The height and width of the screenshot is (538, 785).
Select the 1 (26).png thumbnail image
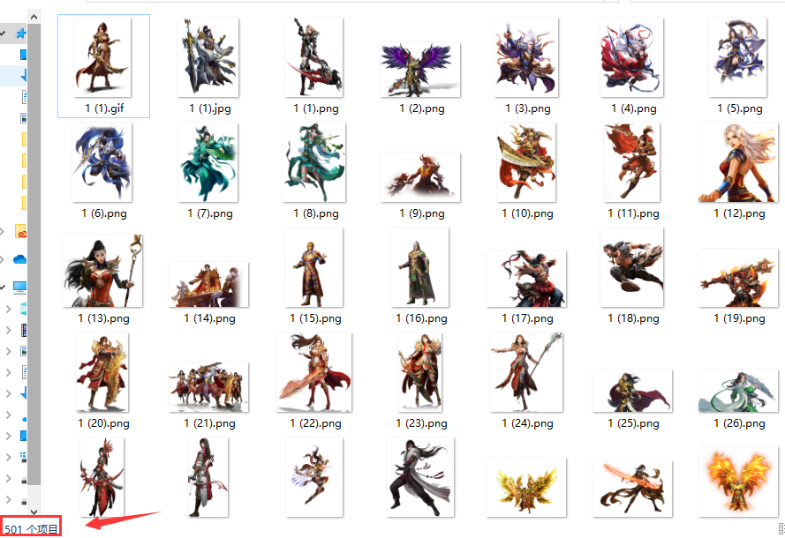738,391
